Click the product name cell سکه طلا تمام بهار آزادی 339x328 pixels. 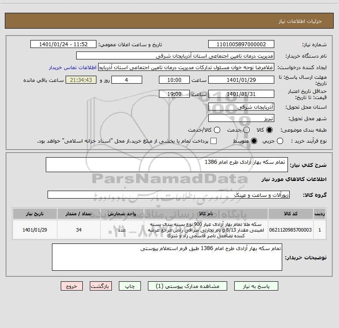click(206, 230)
